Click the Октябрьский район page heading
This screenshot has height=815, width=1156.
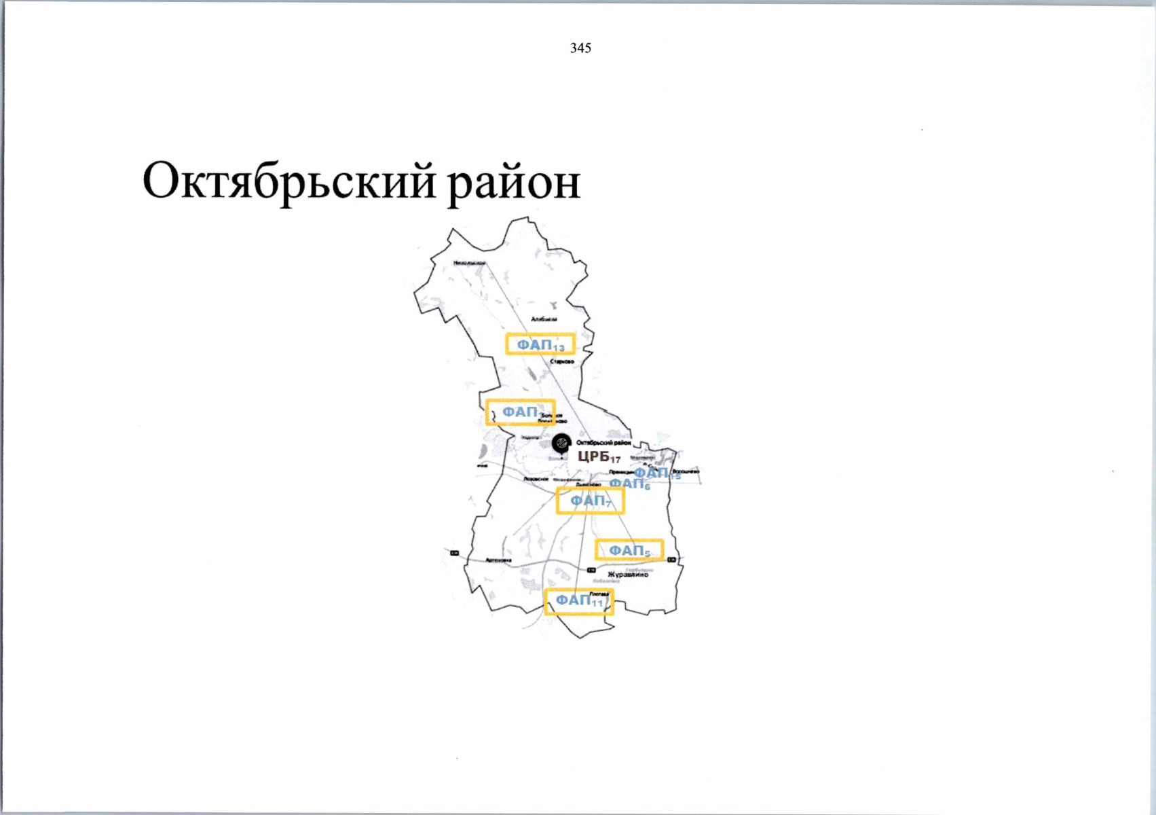pos(361,182)
